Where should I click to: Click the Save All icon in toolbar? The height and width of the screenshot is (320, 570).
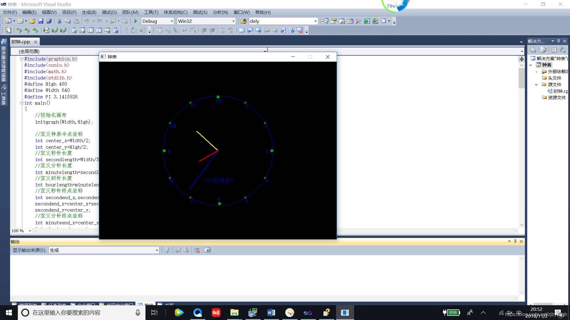coord(49,21)
